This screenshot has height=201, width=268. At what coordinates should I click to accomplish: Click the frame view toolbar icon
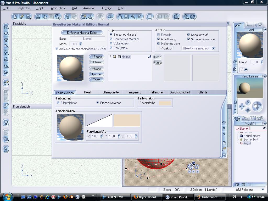click(x=150, y=17)
